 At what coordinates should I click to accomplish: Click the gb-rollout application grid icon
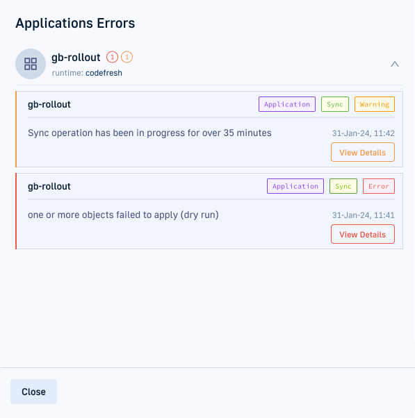point(31,64)
